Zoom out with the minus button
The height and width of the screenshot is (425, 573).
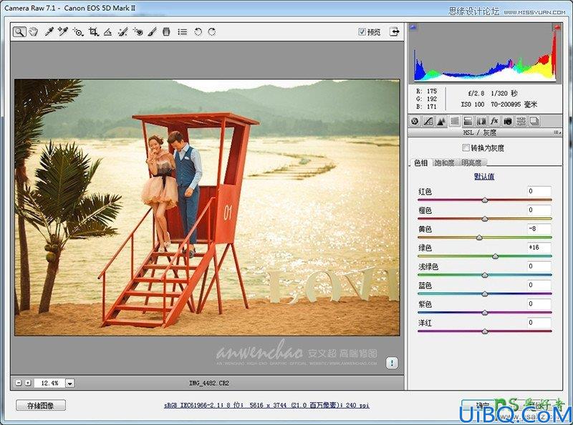pos(19,383)
